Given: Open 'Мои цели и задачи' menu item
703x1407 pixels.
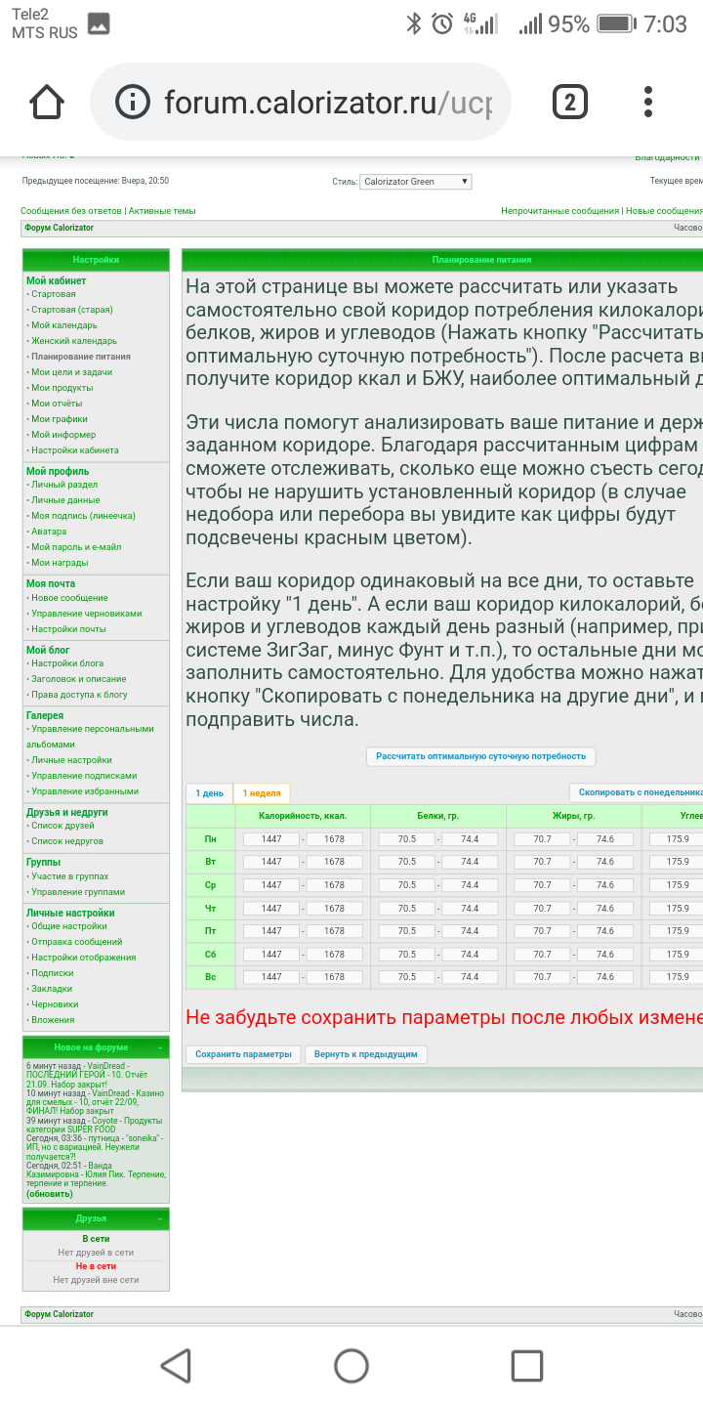Looking at the screenshot, I should coord(71,372).
